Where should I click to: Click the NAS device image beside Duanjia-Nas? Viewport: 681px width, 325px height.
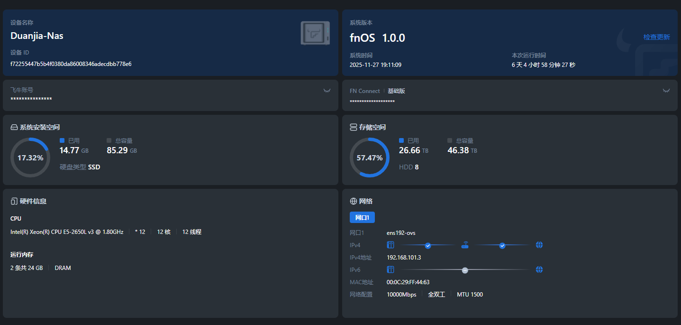point(315,33)
